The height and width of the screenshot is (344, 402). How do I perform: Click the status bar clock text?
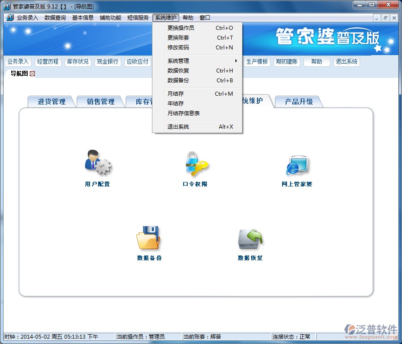click(51, 336)
